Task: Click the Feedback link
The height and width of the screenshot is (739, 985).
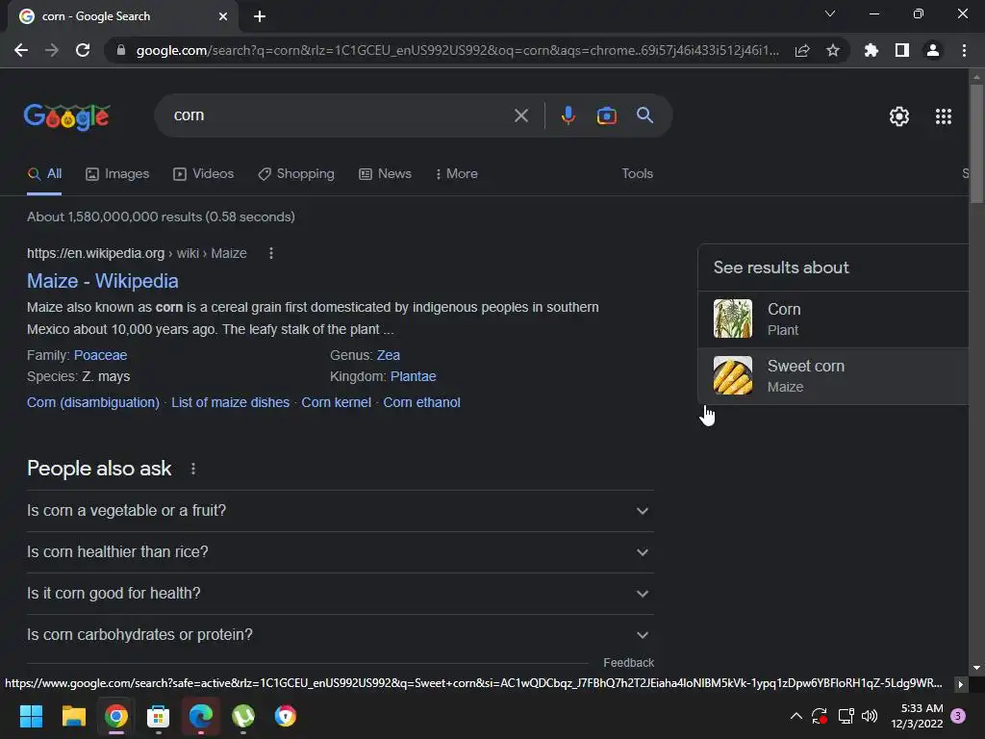Action: coord(628,663)
